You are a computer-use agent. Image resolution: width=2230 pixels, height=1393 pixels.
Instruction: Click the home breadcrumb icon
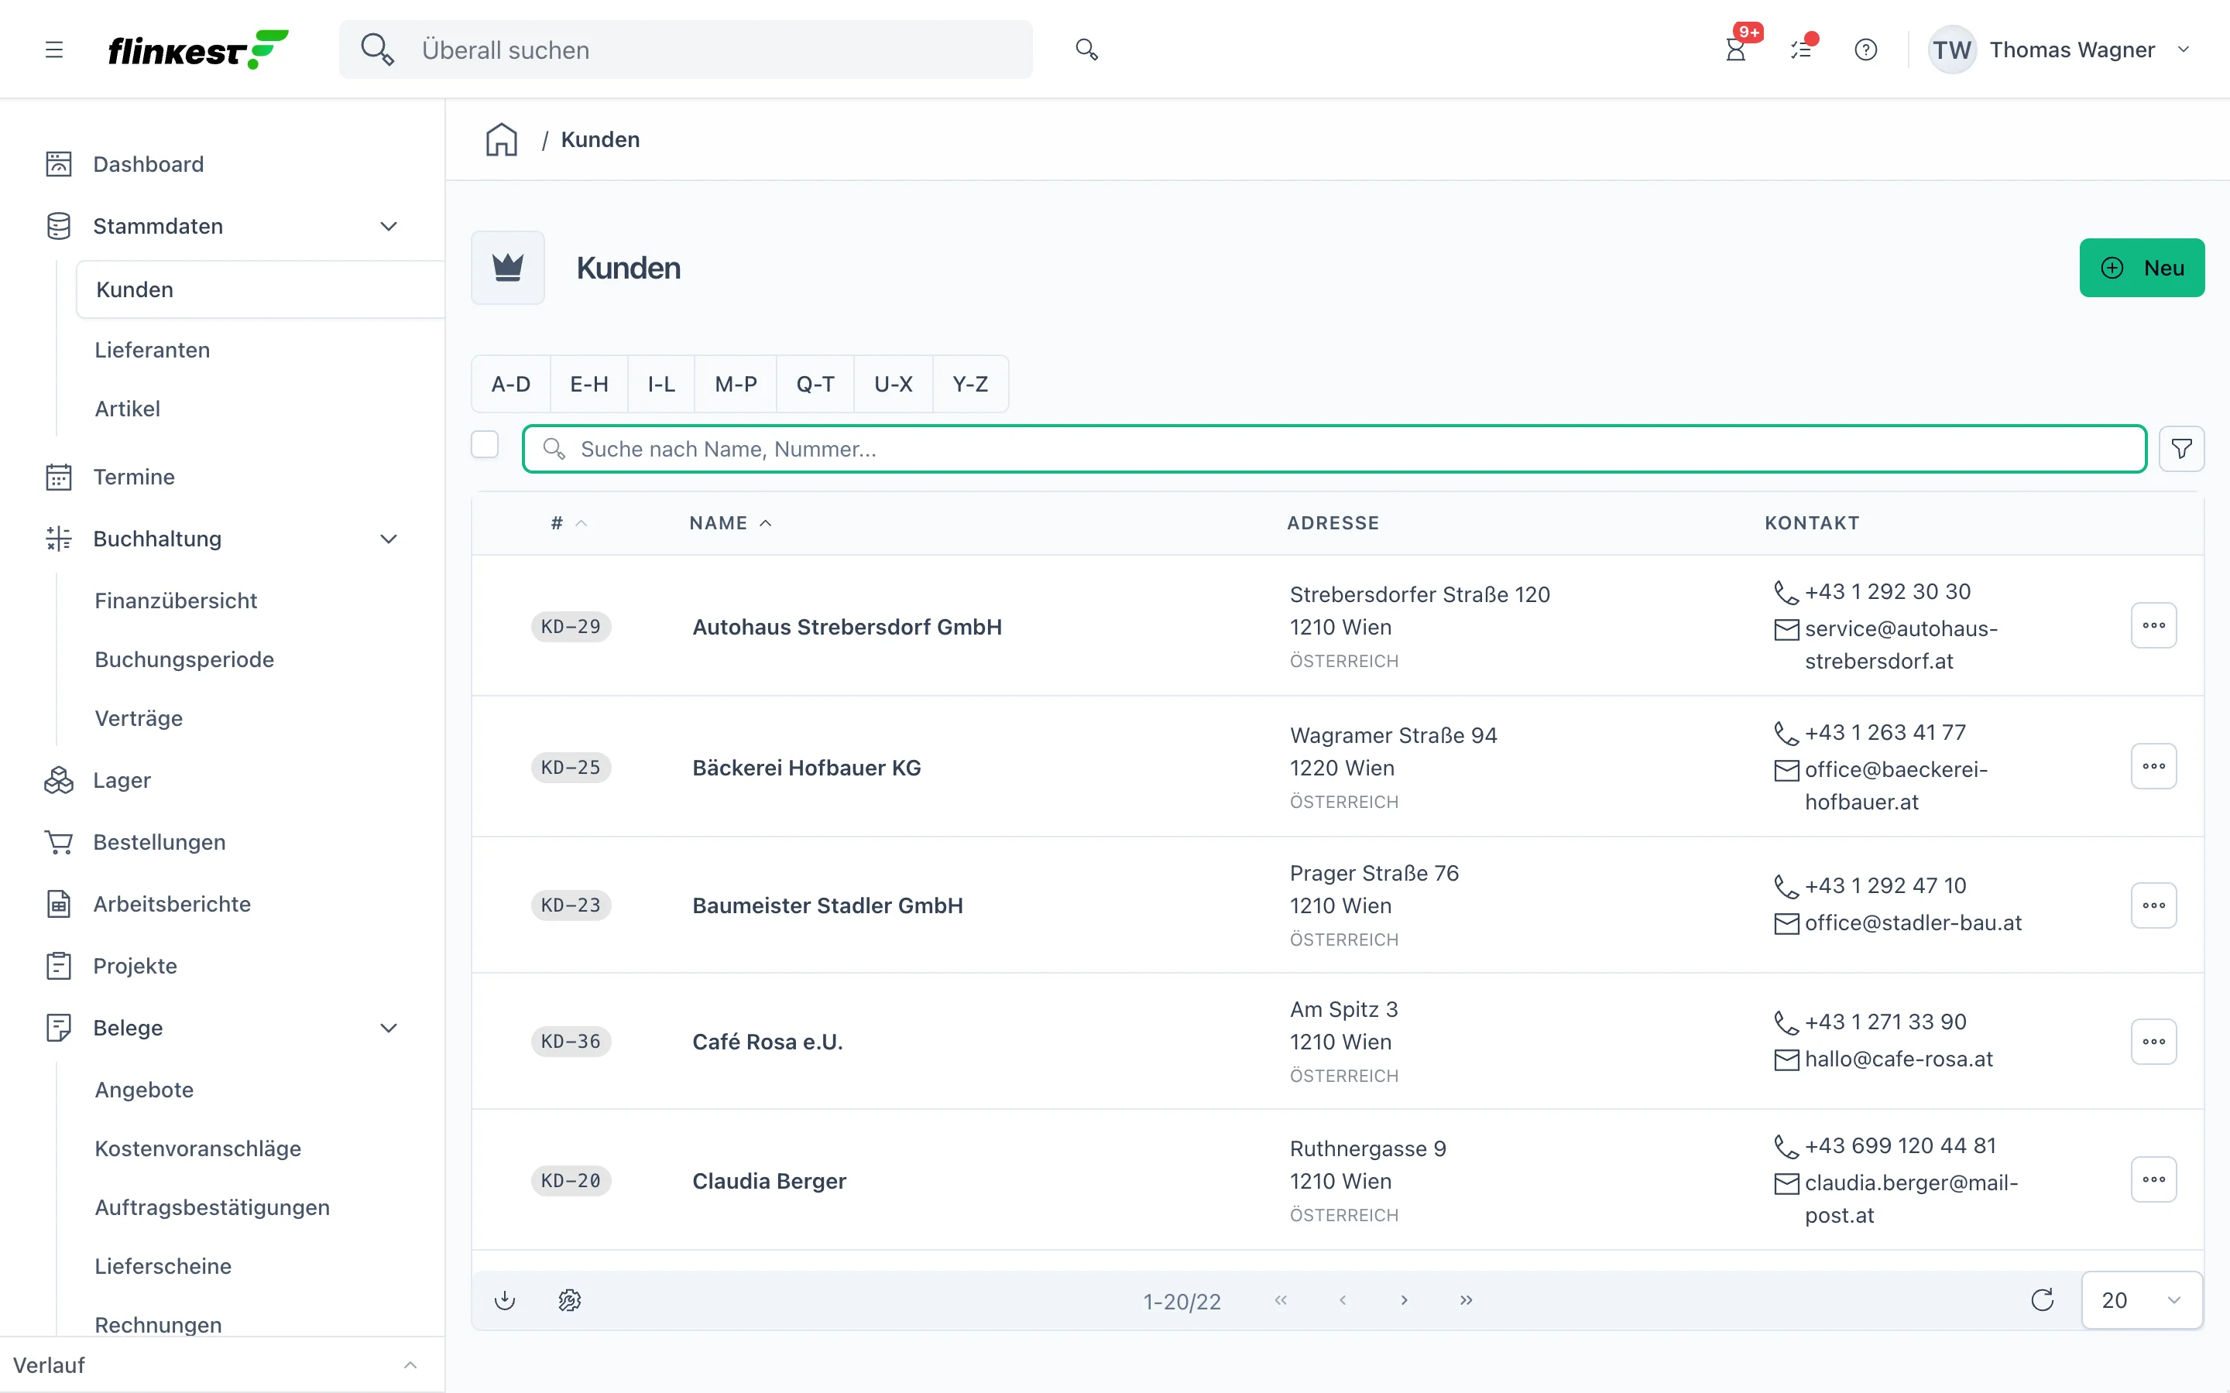tap(501, 139)
